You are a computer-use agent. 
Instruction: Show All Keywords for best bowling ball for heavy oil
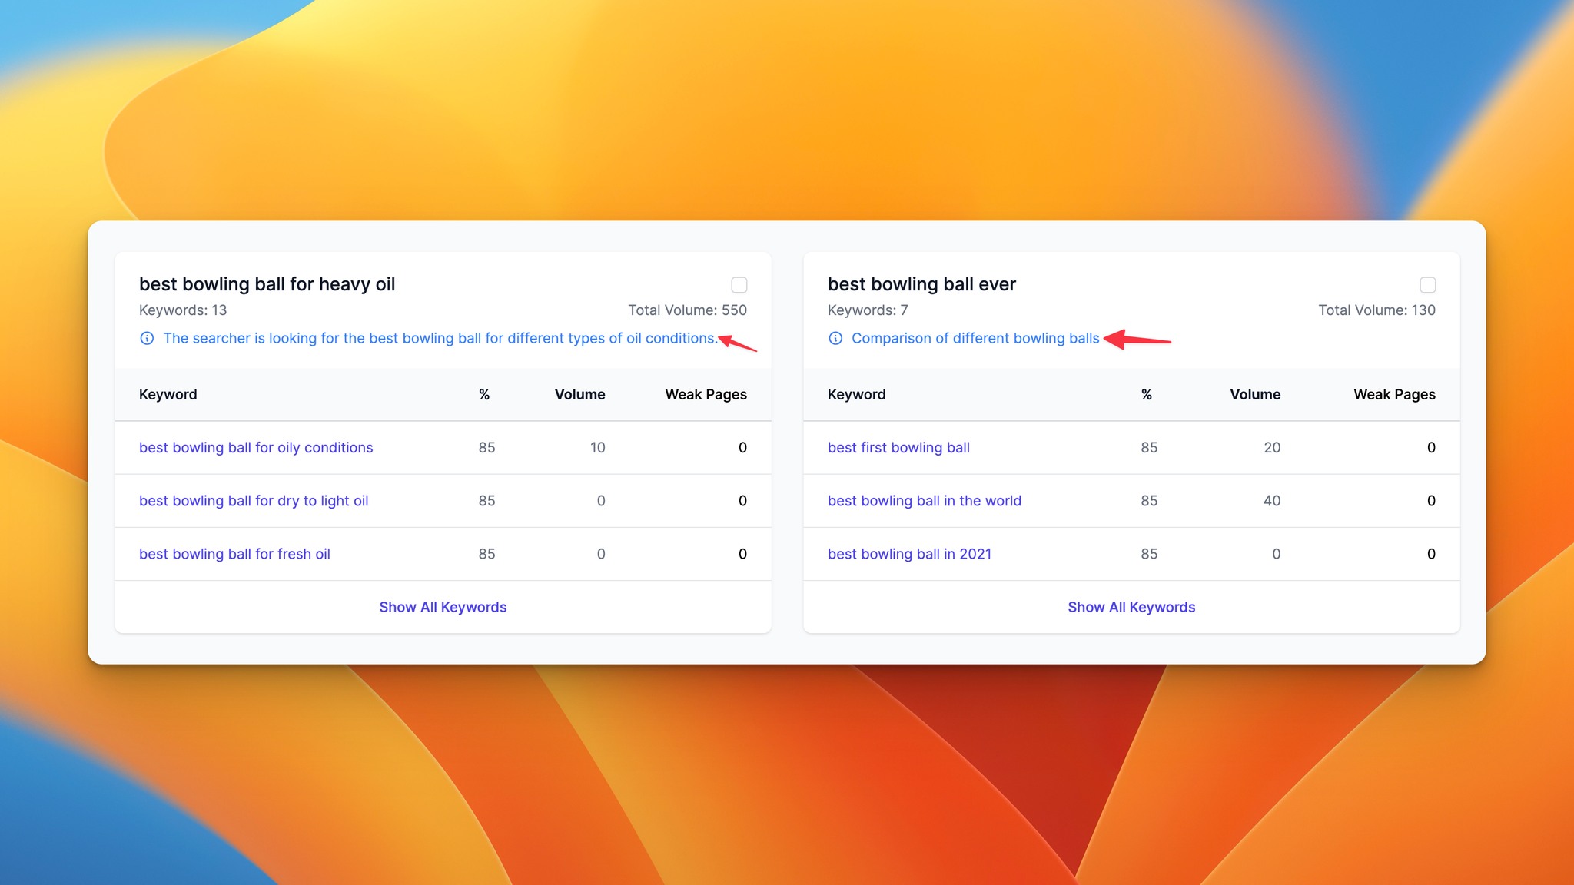pos(442,606)
